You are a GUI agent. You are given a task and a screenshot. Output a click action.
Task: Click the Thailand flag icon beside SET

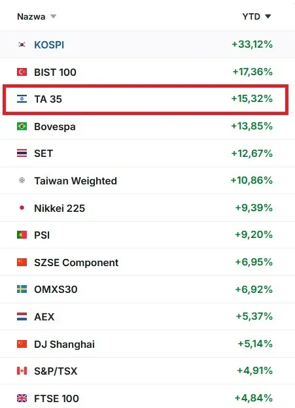tap(22, 153)
